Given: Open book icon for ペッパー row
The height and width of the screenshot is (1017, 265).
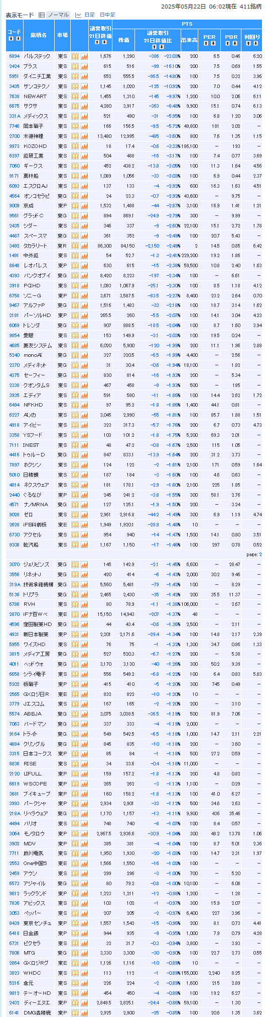Looking at the screenshot, I should [75, 913].
